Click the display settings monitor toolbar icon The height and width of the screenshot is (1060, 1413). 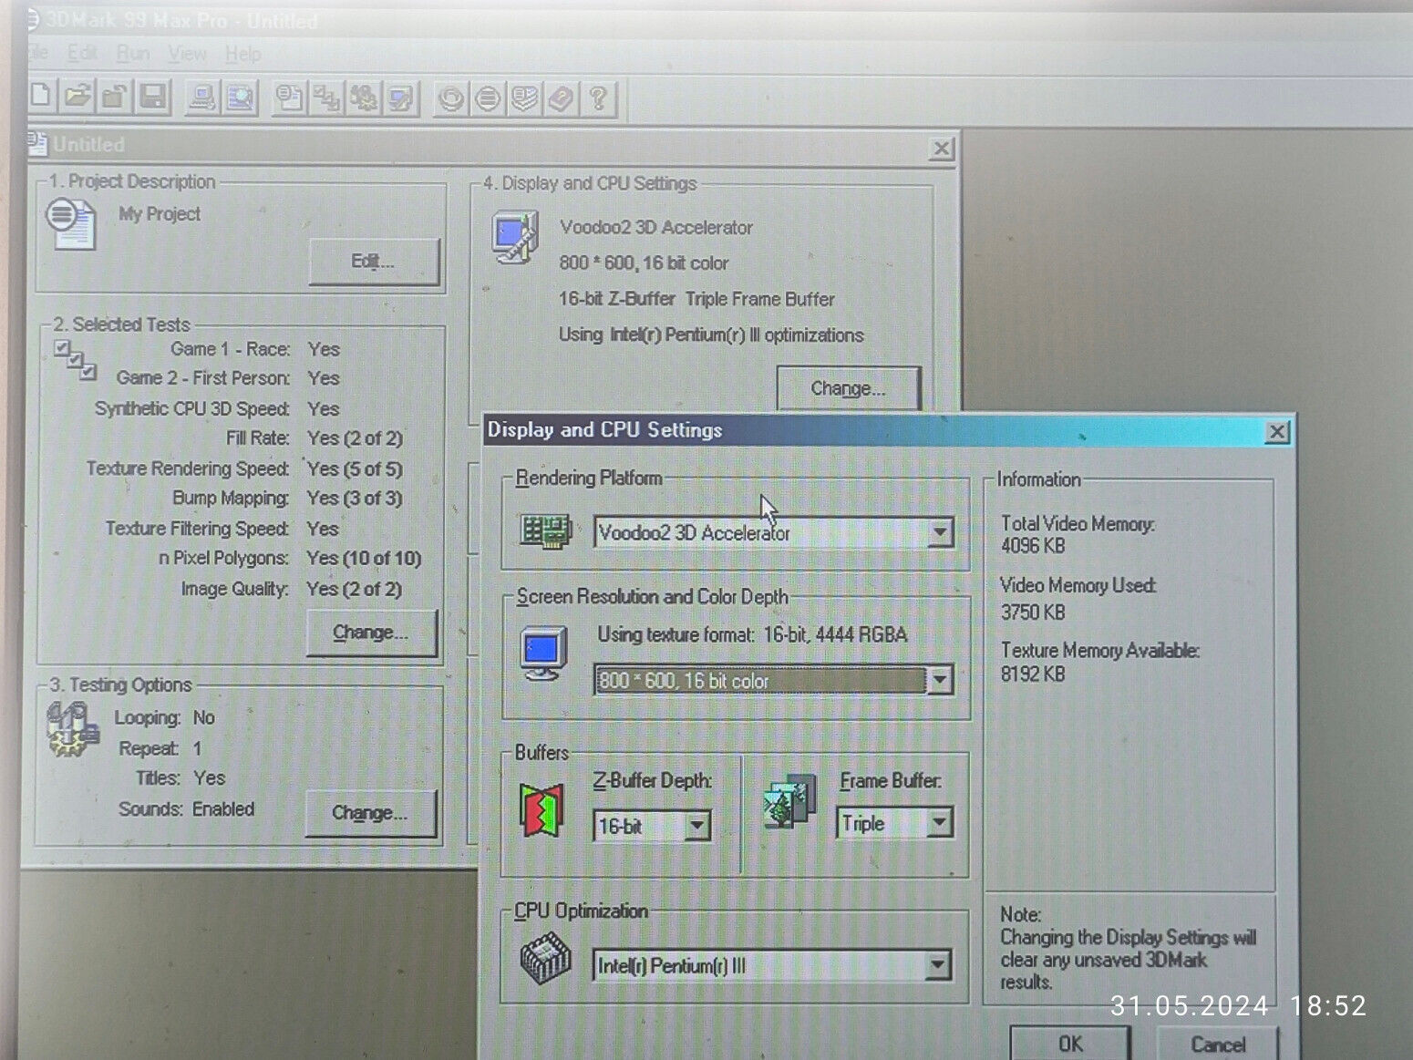point(401,98)
